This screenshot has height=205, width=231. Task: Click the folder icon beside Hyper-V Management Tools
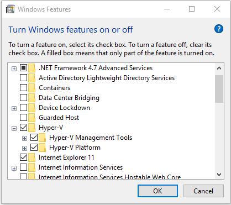[x=43, y=138]
